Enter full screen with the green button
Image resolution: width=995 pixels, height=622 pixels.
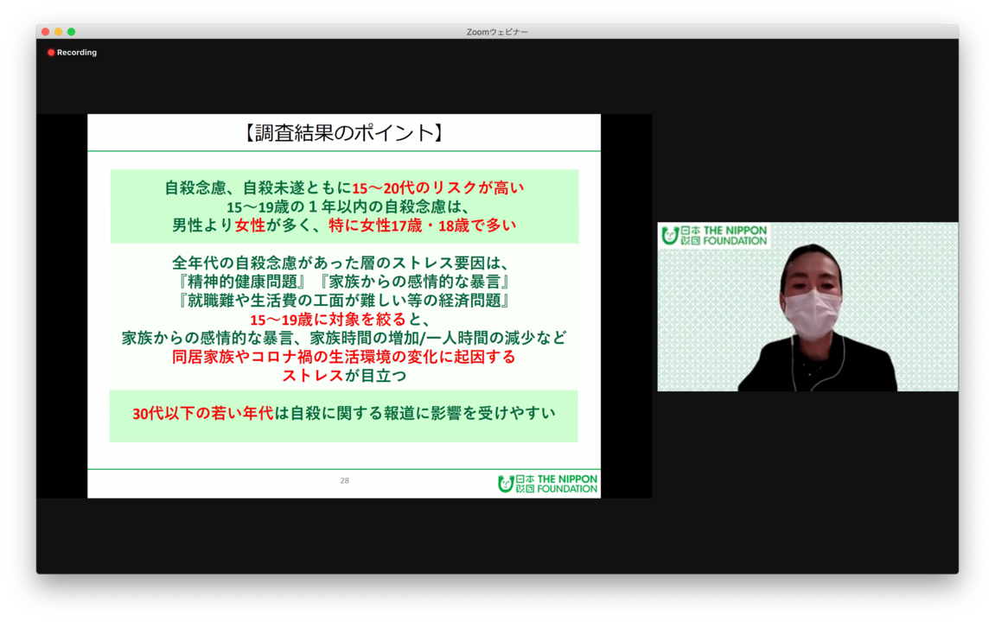(x=72, y=32)
